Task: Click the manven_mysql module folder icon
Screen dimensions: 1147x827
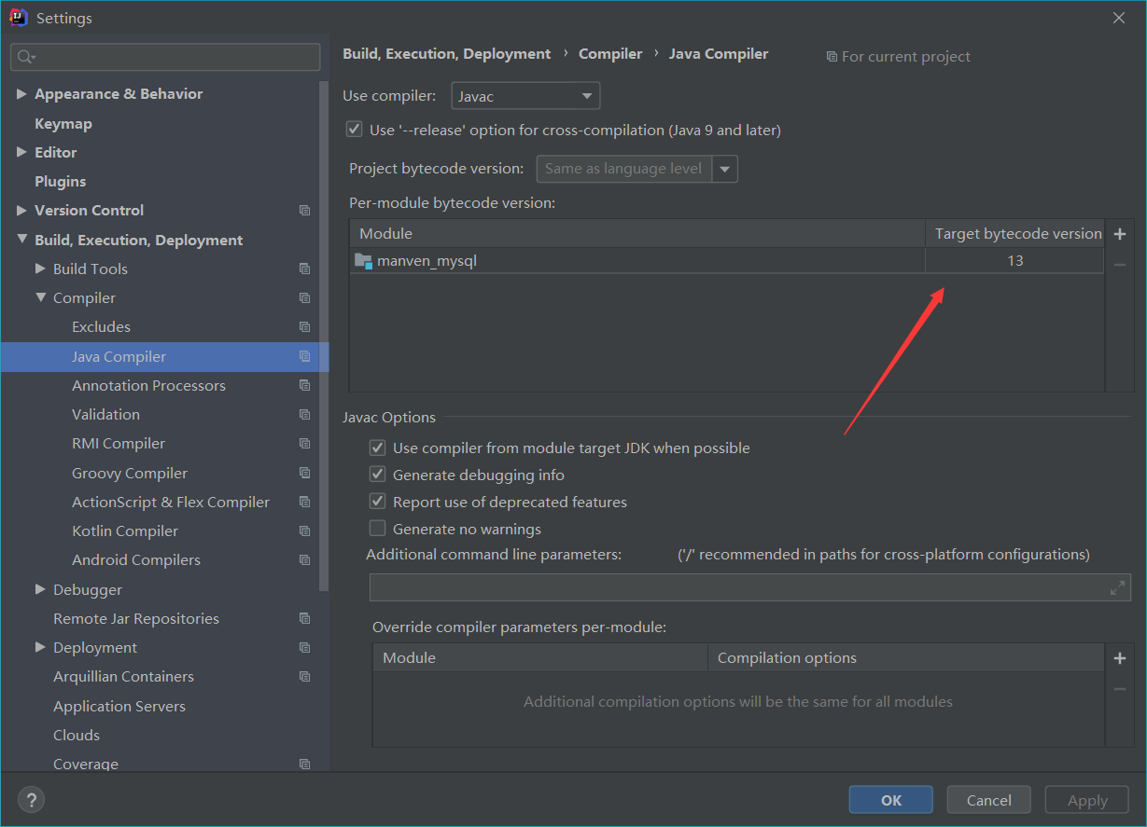Action: 363,261
